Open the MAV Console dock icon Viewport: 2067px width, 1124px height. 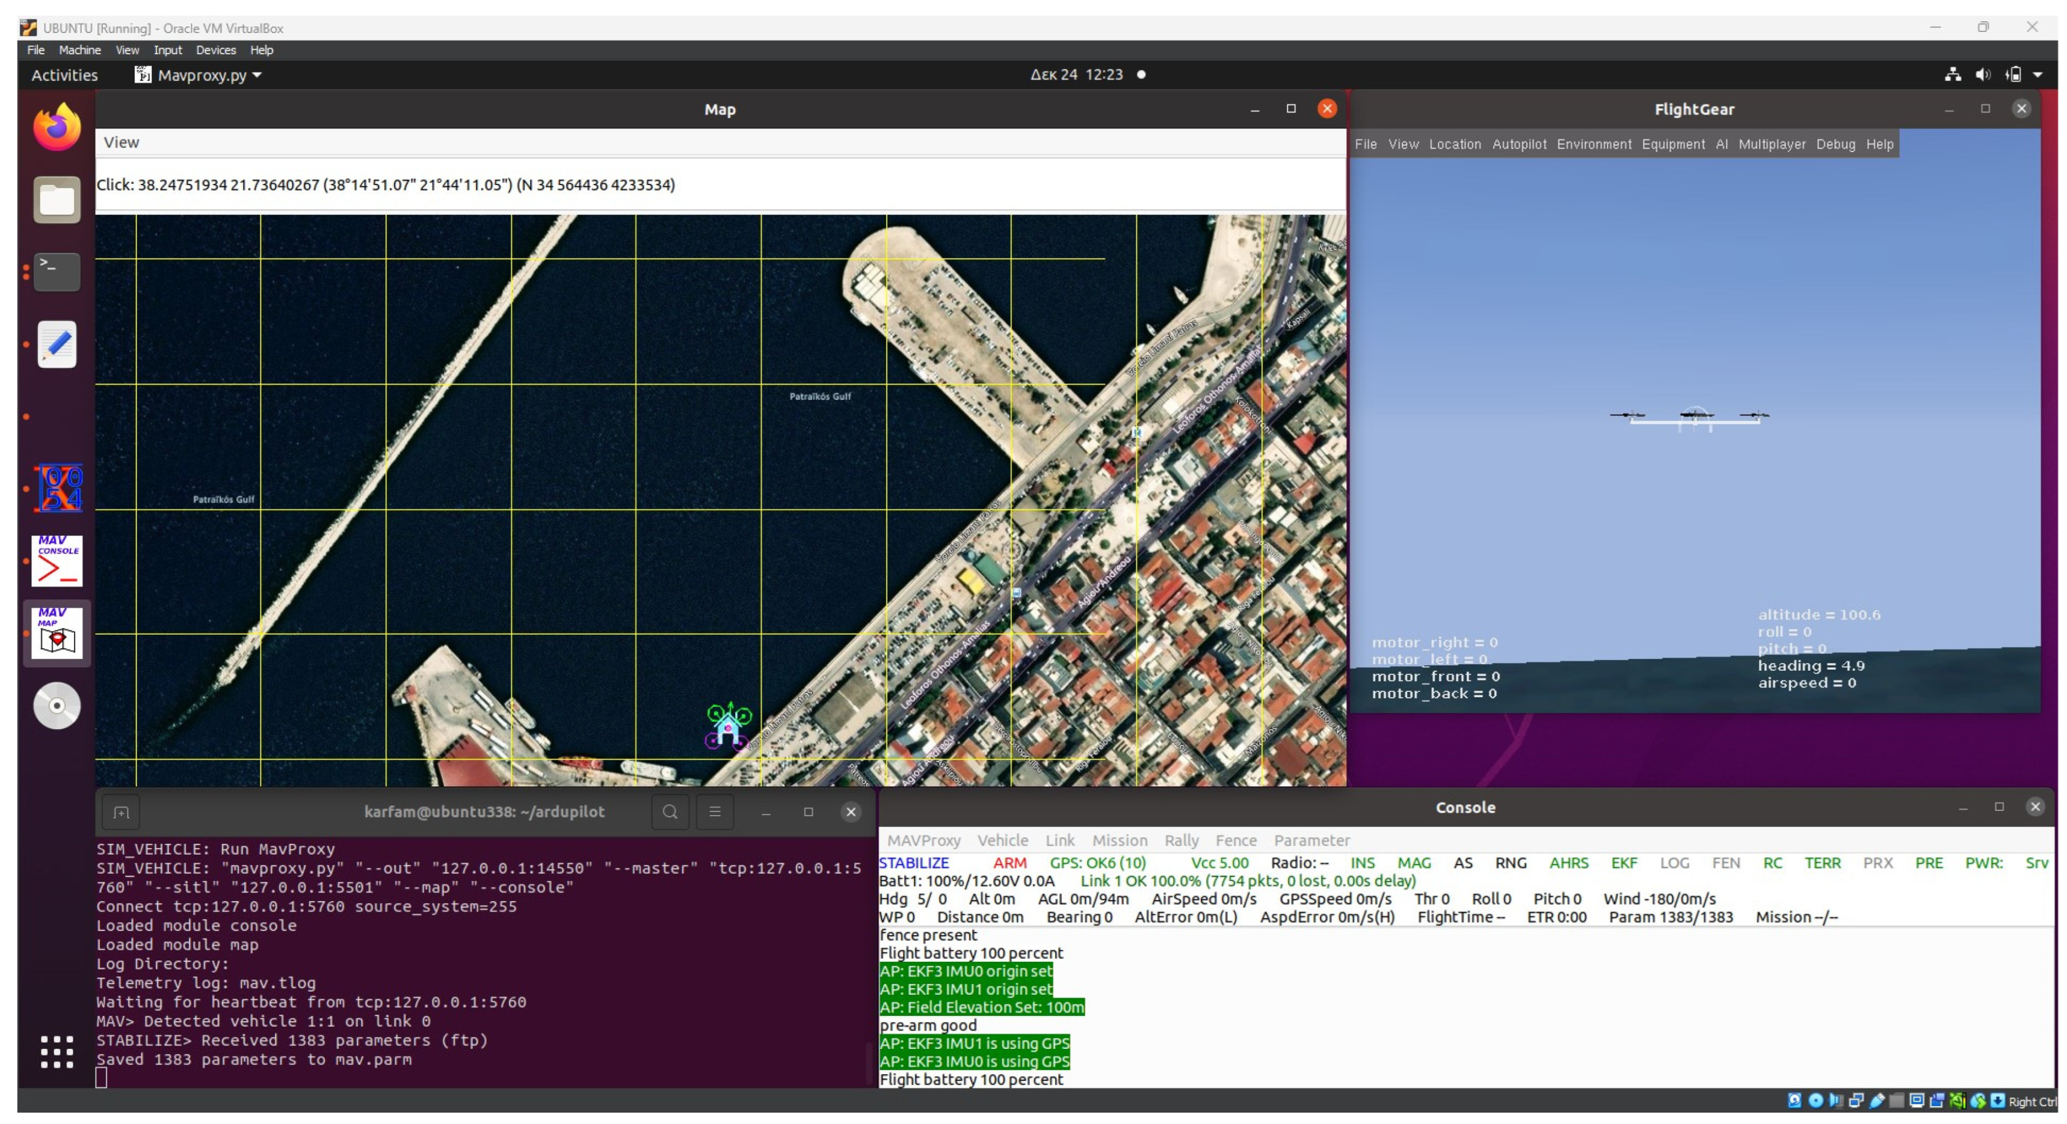57,560
